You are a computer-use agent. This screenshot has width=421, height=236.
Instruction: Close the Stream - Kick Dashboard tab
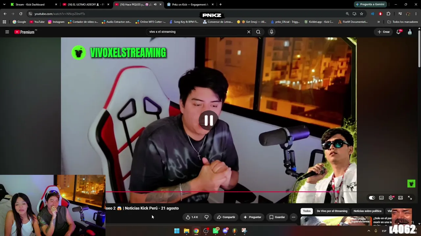tap(56, 5)
